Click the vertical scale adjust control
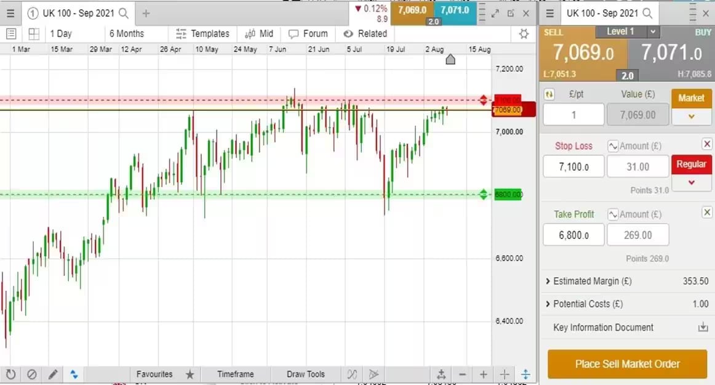Image resolution: width=715 pixels, height=385 pixels. (x=525, y=374)
